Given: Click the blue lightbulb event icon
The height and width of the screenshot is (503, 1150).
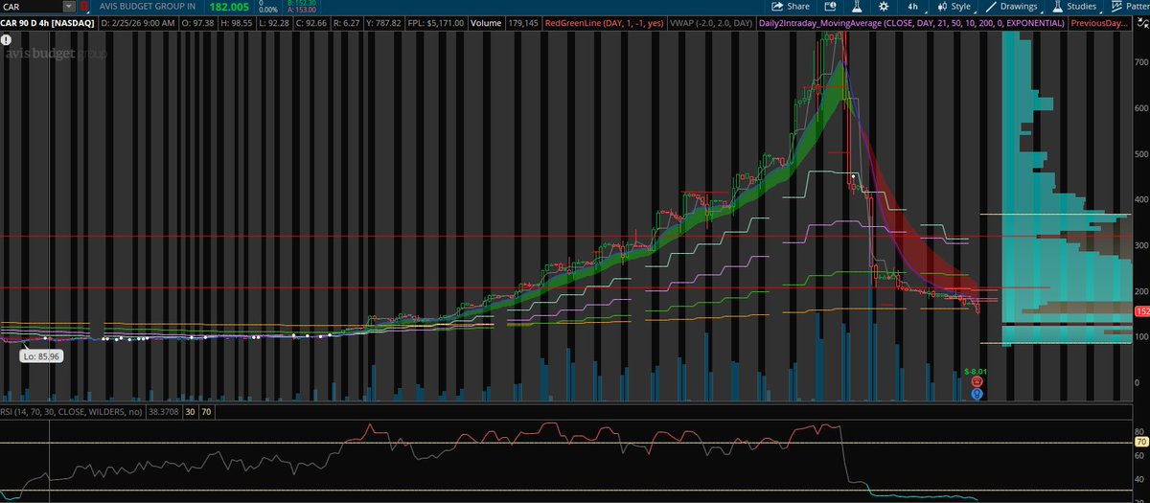Looking at the screenshot, I should tap(976, 393).
